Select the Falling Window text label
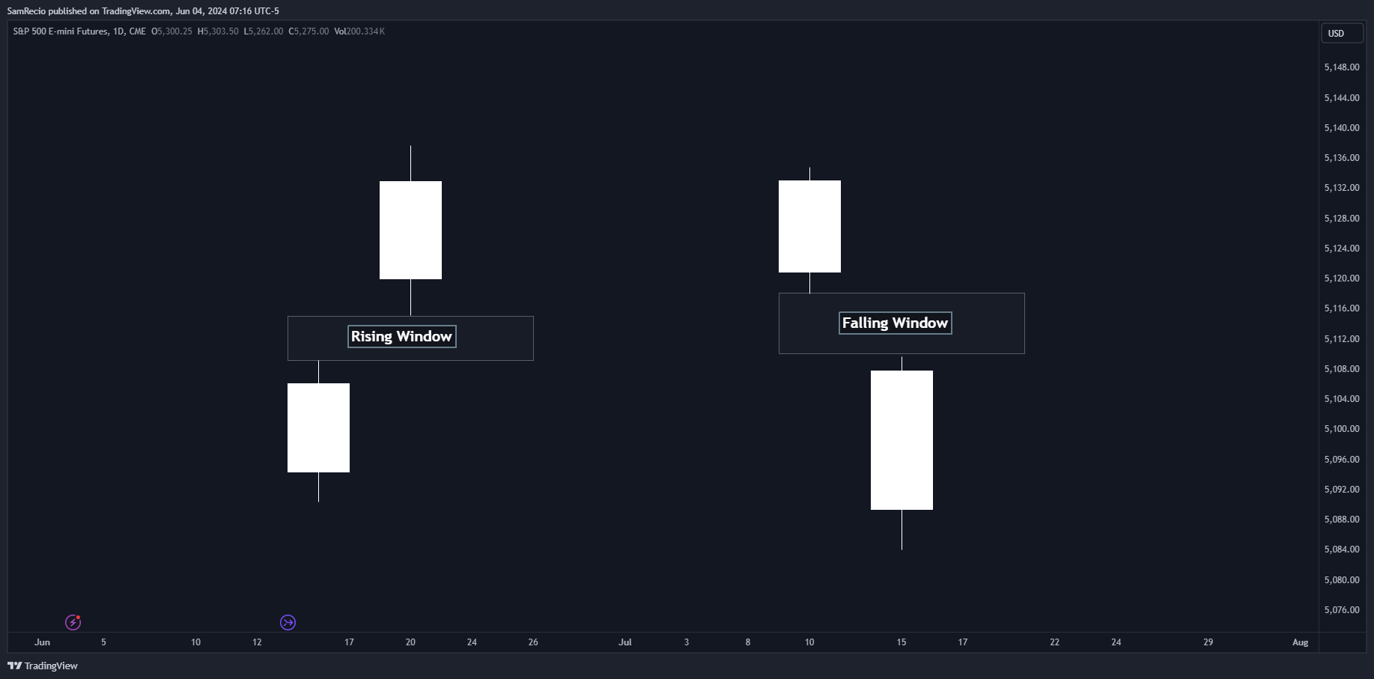 [x=895, y=323]
